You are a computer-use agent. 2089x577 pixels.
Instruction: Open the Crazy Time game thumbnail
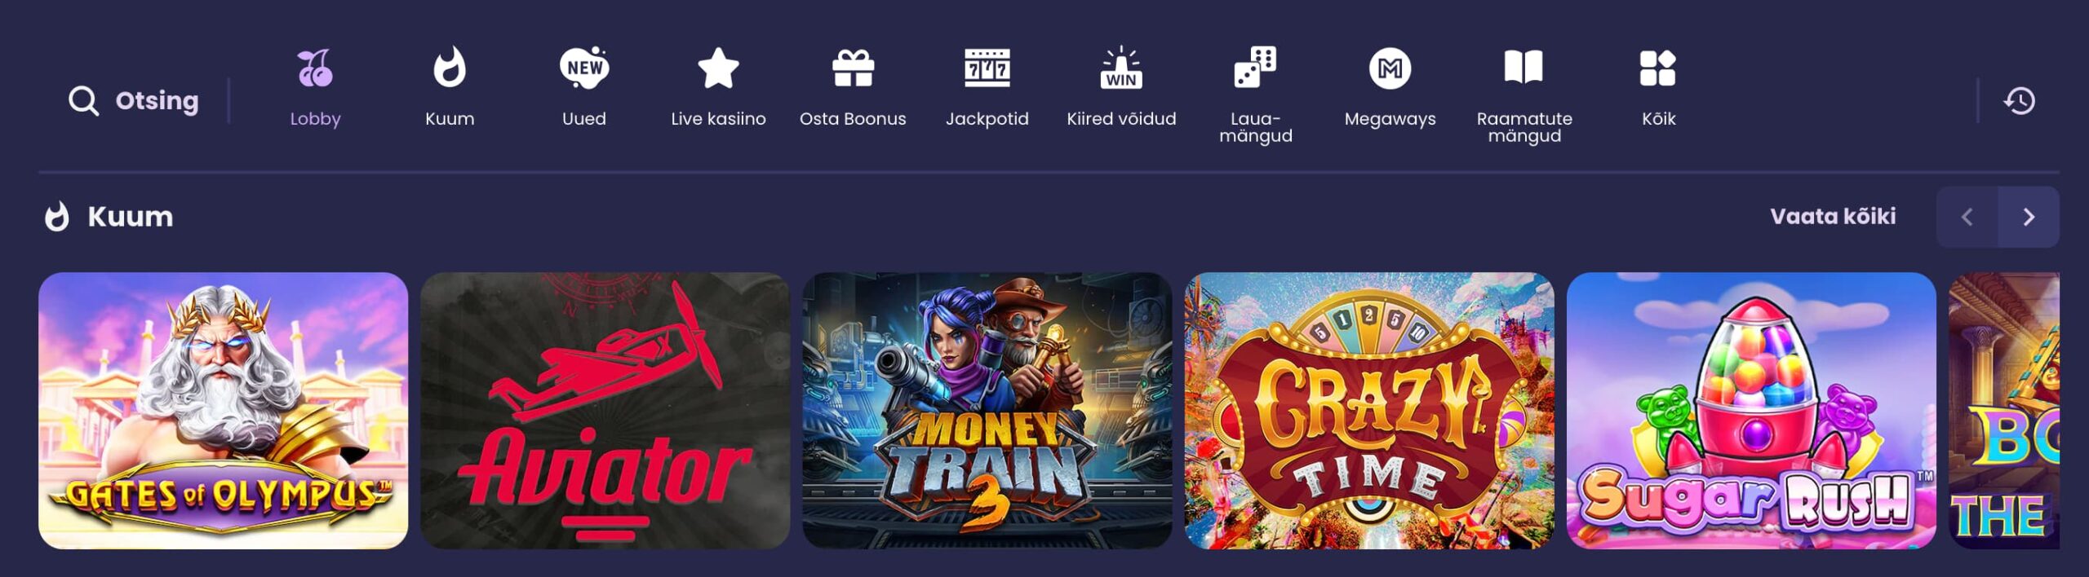pyautogui.click(x=1369, y=411)
